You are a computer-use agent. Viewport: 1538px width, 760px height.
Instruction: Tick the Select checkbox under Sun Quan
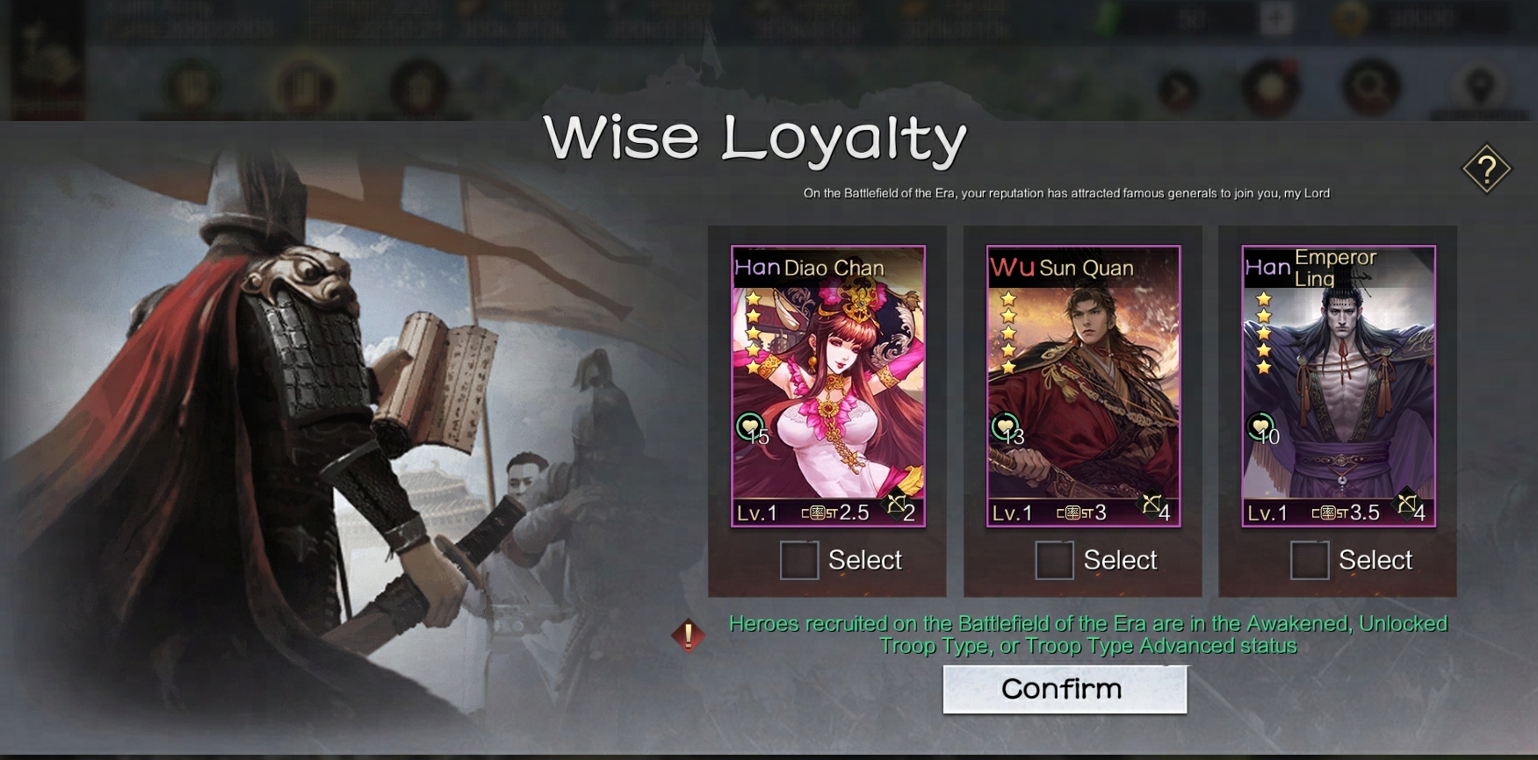click(x=1054, y=560)
